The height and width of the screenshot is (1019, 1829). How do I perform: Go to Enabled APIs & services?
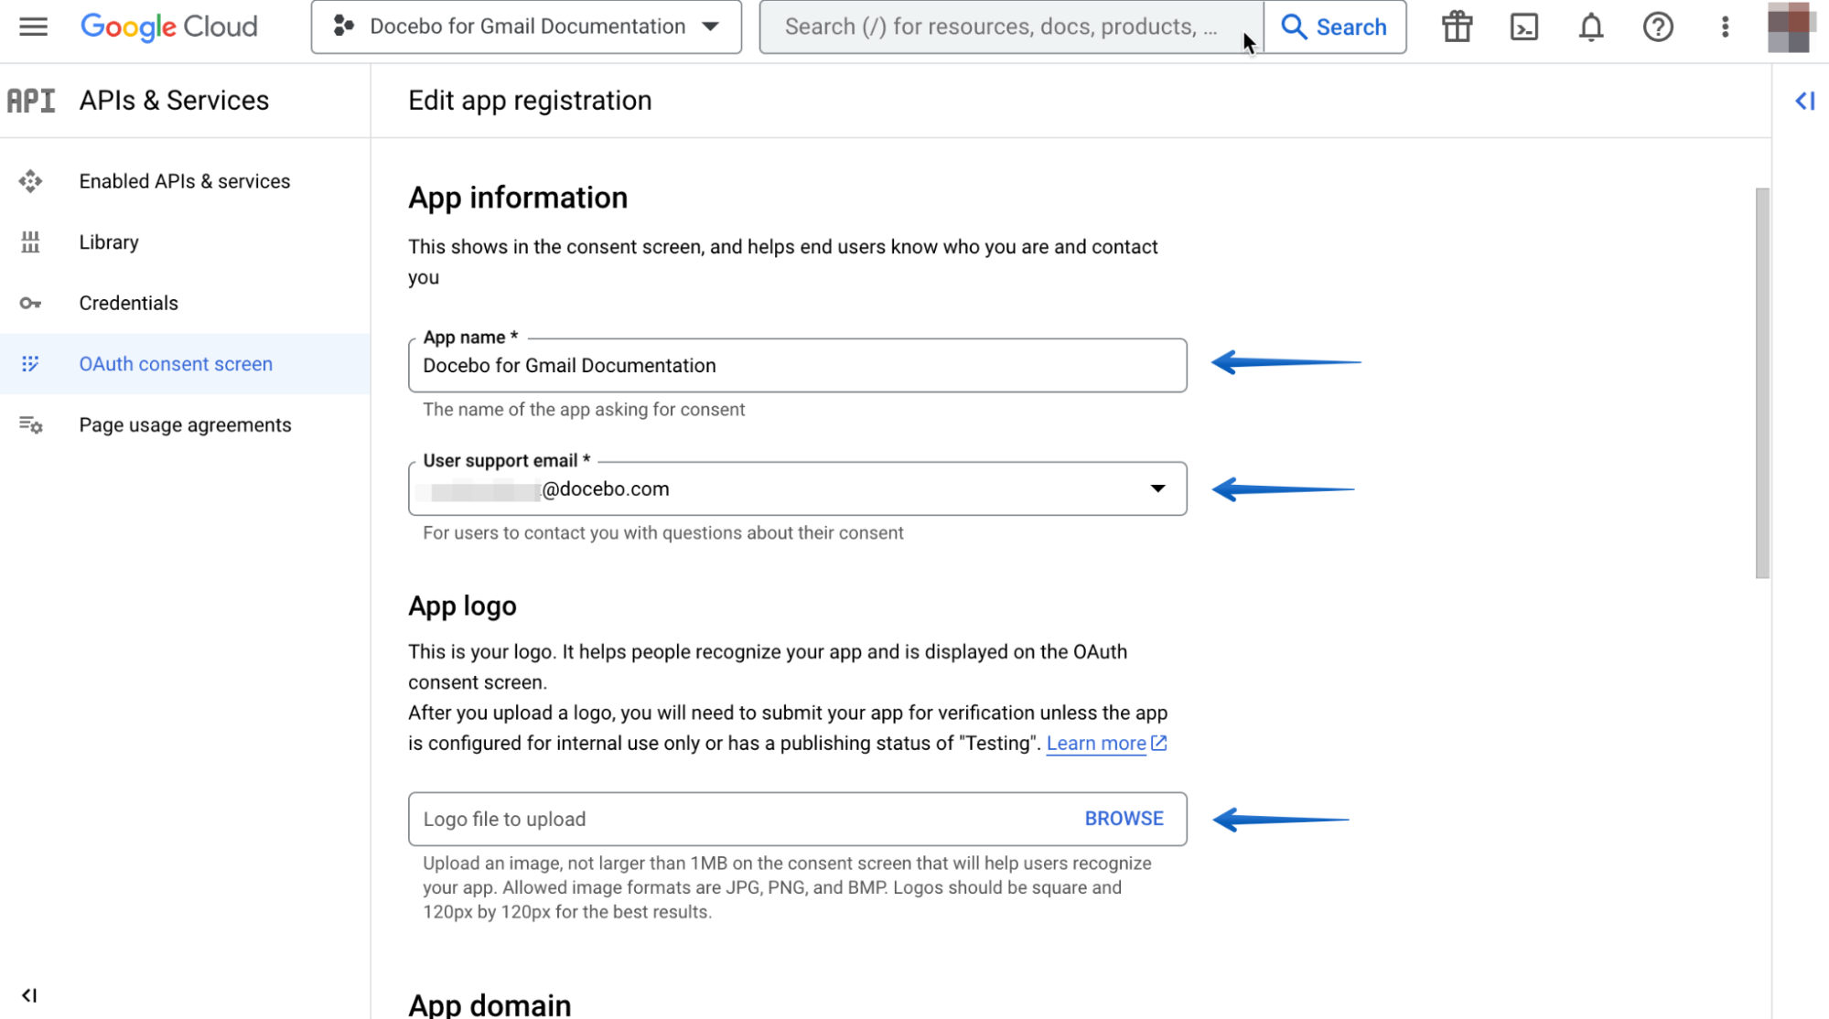tap(185, 181)
